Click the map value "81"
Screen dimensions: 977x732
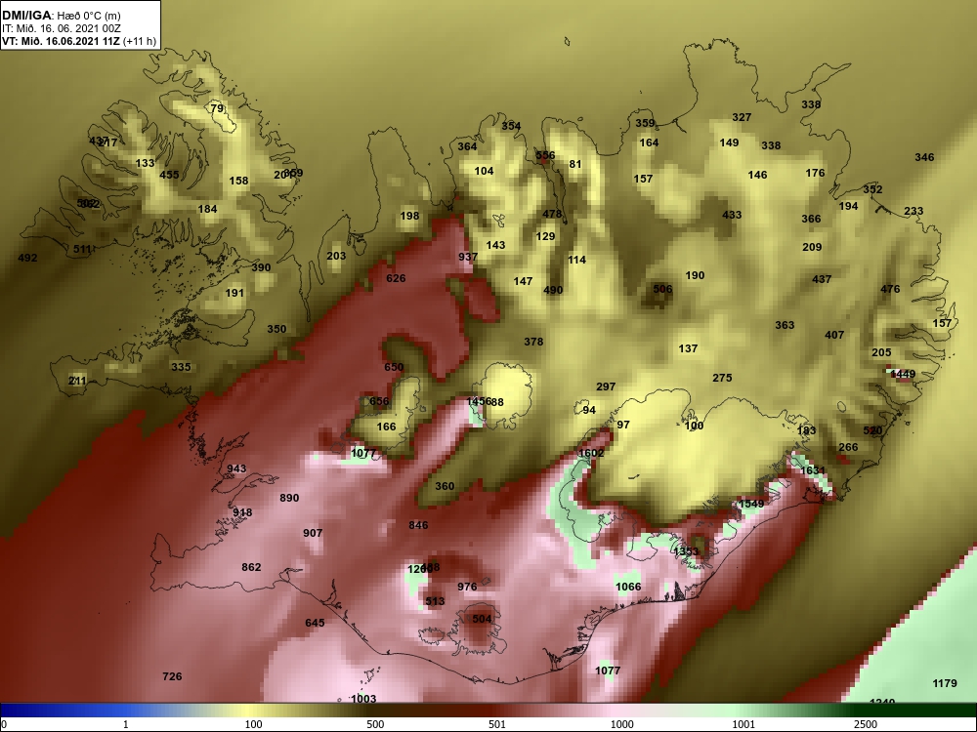pos(575,164)
